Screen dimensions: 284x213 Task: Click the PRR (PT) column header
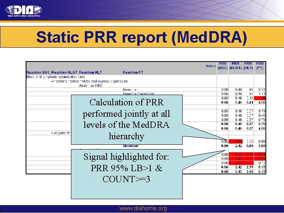pyautogui.click(x=260, y=66)
